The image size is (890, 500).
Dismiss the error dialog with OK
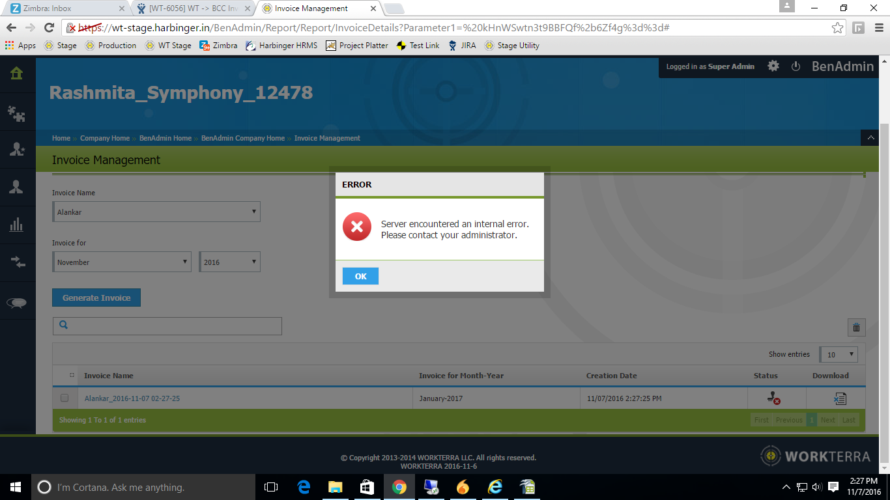pos(360,276)
